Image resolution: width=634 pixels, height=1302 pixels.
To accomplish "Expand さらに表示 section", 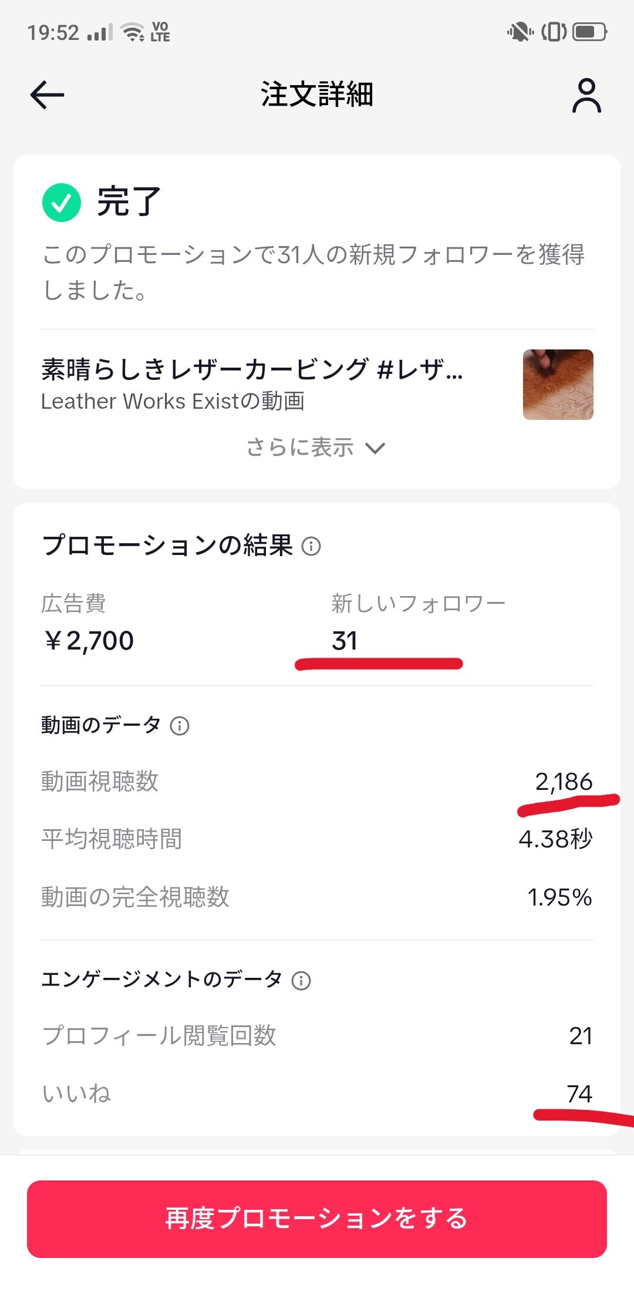I will pyautogui.click(x=301, y=448).
